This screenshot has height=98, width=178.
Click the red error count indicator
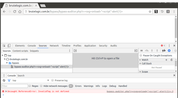click(x=163, y=46)
